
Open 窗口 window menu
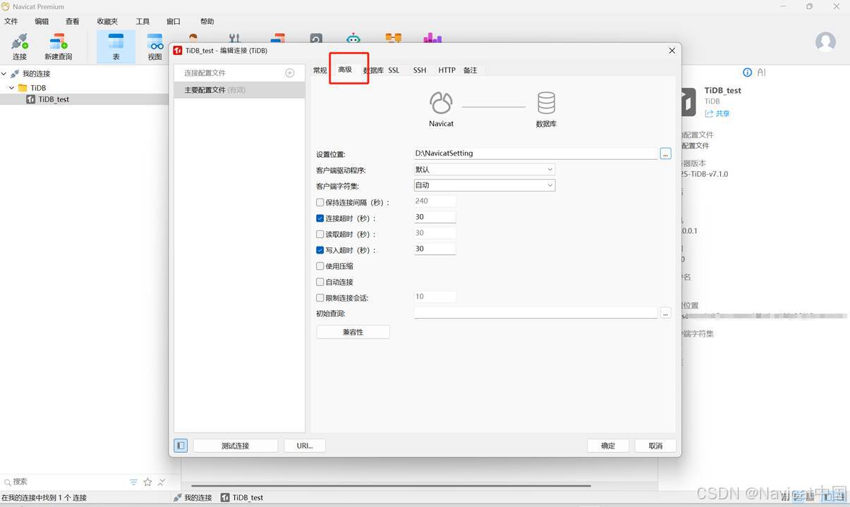173,22
